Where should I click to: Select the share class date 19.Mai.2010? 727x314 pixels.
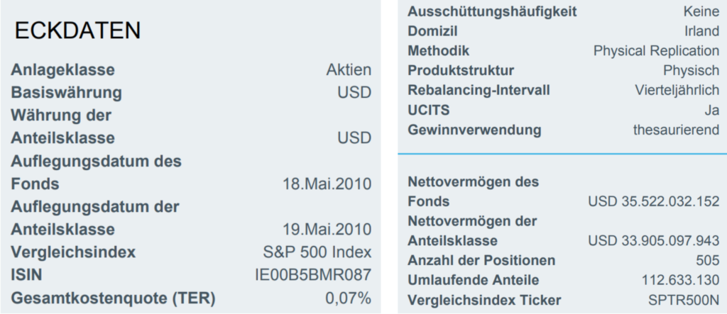(327, 230)
